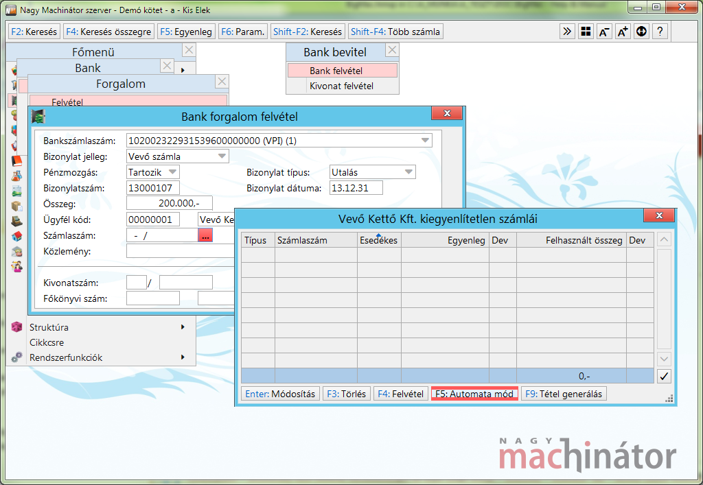Click the vault icon in Bank forgalom felvétel title
Image resolution: width=703 pixels, height=485 pixels.
click(x=38, y=117)
